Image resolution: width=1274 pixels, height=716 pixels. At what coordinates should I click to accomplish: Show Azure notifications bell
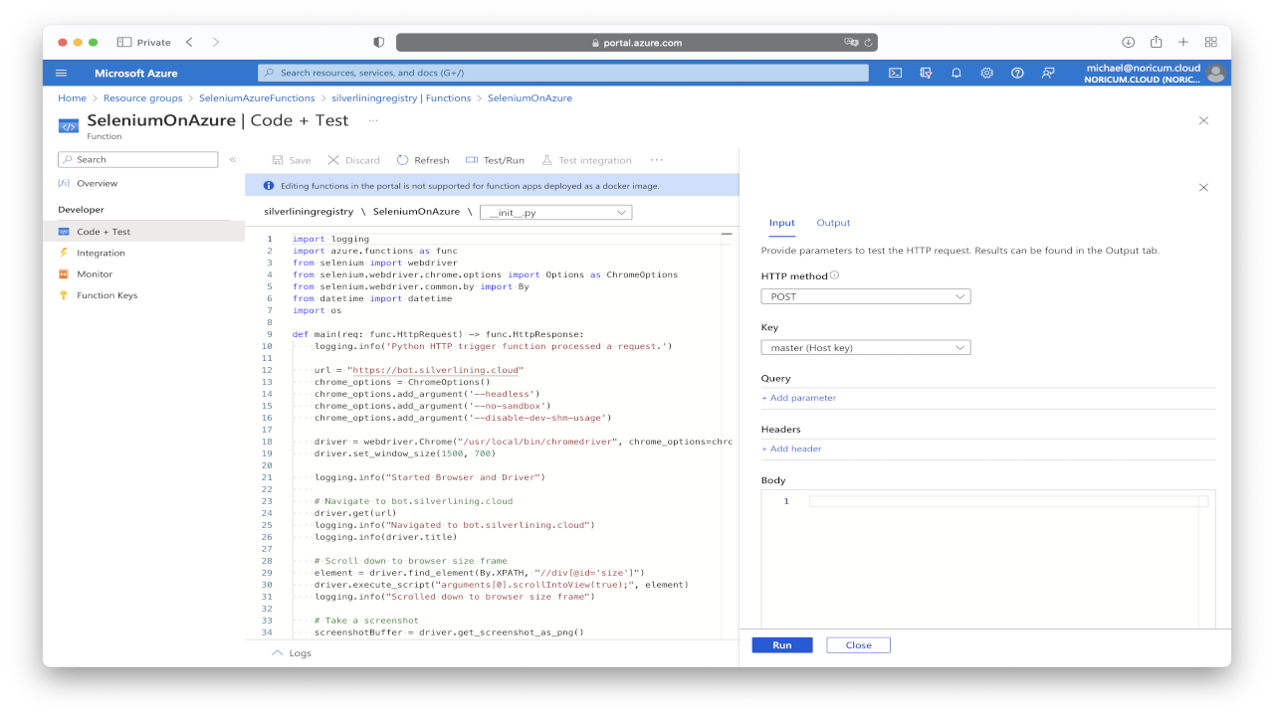[956, 73]
